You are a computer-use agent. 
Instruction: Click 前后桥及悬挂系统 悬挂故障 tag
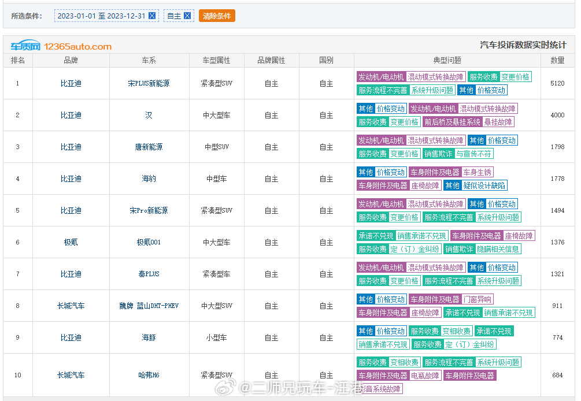coord(468,122)
